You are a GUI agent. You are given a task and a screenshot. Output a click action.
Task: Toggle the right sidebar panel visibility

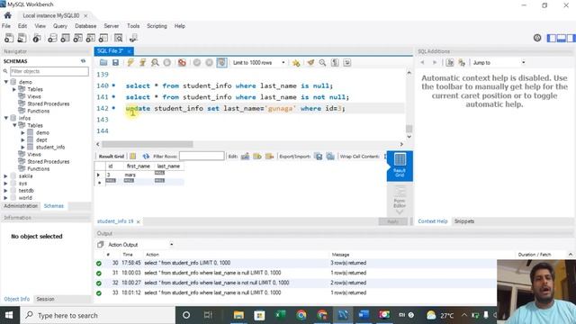pyautogui.click(x=571, y=38)
